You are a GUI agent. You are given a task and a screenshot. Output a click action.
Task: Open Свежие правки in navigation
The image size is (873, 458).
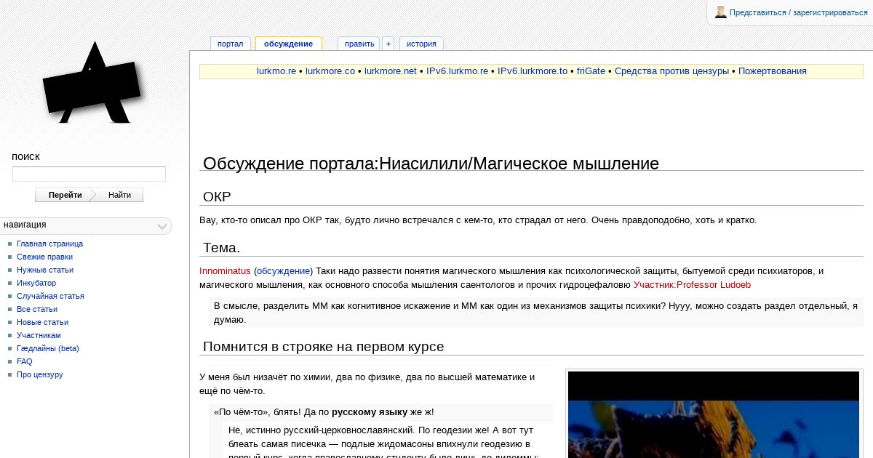[x=44, y=257]
